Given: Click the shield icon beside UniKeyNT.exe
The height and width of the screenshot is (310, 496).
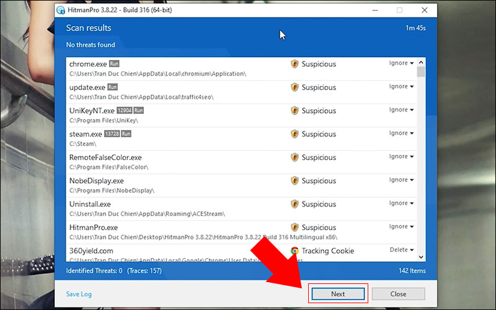Looking at the screenshot, I should (294, 111).
